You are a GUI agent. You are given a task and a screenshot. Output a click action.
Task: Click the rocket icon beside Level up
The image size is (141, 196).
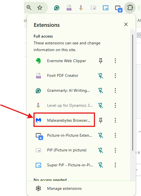38,106
